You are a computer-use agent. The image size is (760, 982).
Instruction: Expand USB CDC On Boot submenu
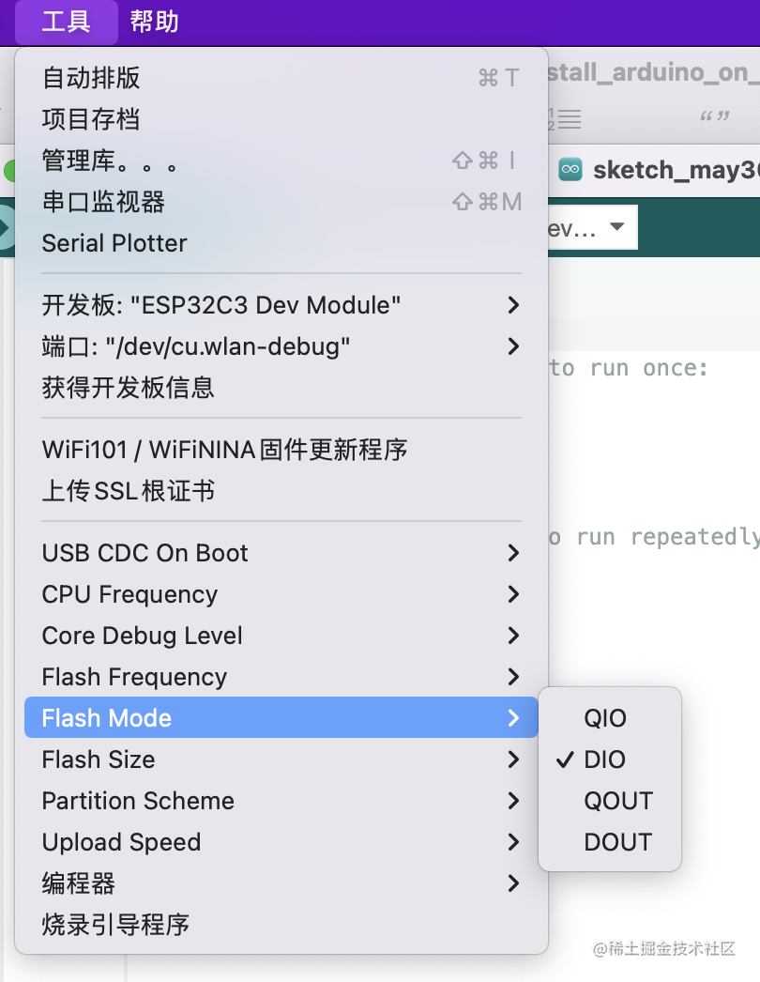(x=281, y=553)
